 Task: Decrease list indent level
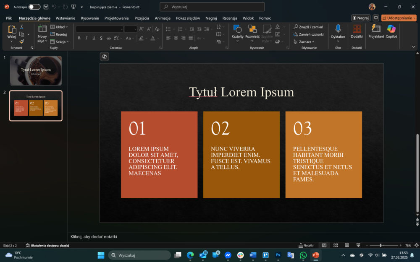point(192,29)
